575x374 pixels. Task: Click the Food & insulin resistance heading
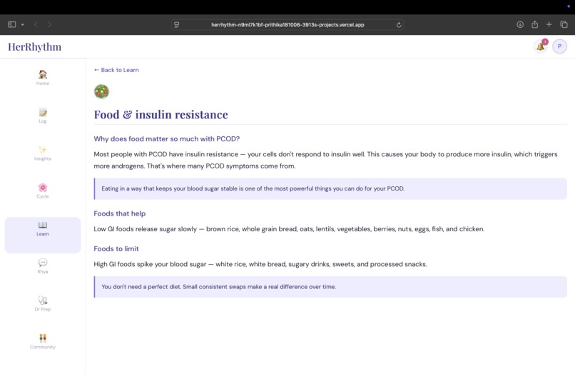(x=161, y=114)
